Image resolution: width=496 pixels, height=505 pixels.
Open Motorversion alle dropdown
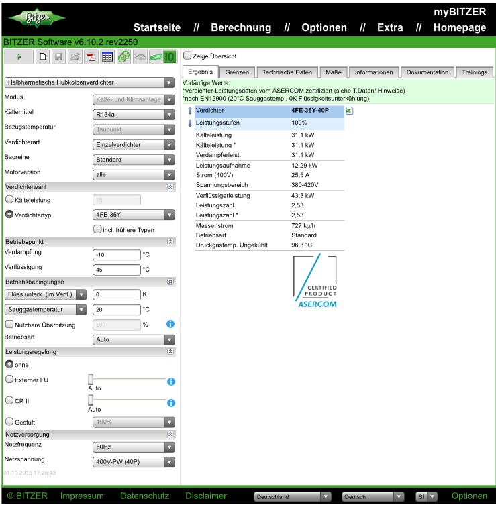[x=134, y=175]
